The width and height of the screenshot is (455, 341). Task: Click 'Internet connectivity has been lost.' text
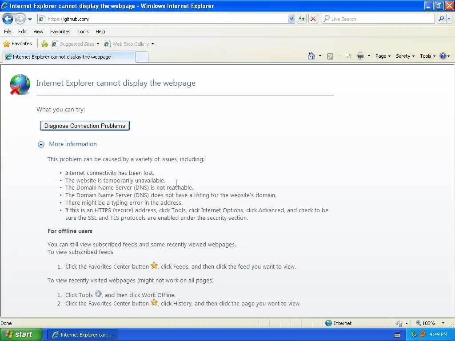110,173
